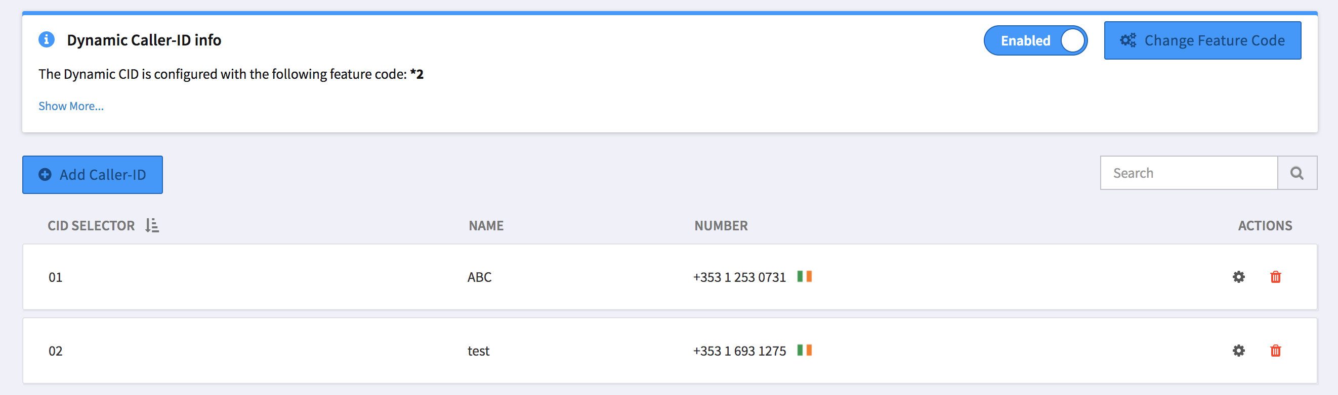The width and height of the screenshot is (1338, 395).
Task: Select CID selector 01 cell
Action: coord(56,277)
